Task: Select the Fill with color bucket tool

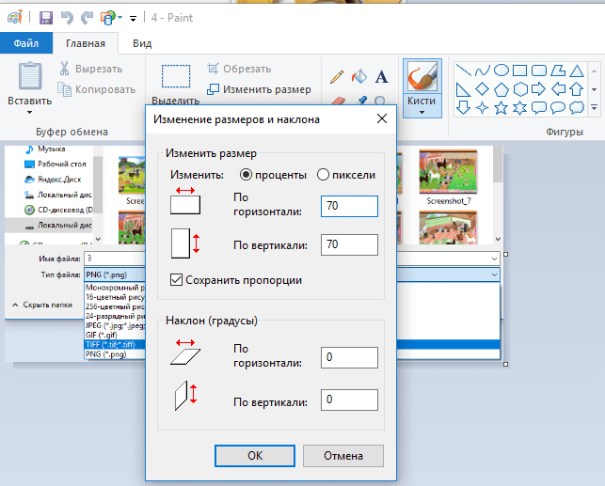Action: click(x=358, y=76)
